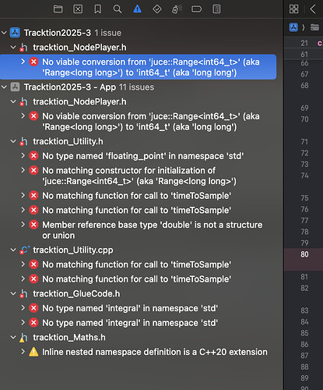Collapse tracktion_NodePlayer.h under Tracktion2025-3 1 issue
The image size is (323, 390).
(13, 48)
